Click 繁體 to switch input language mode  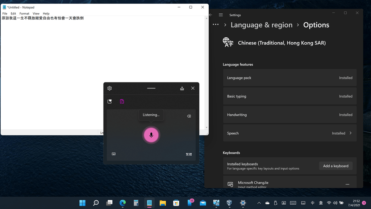tap(188, 154)
